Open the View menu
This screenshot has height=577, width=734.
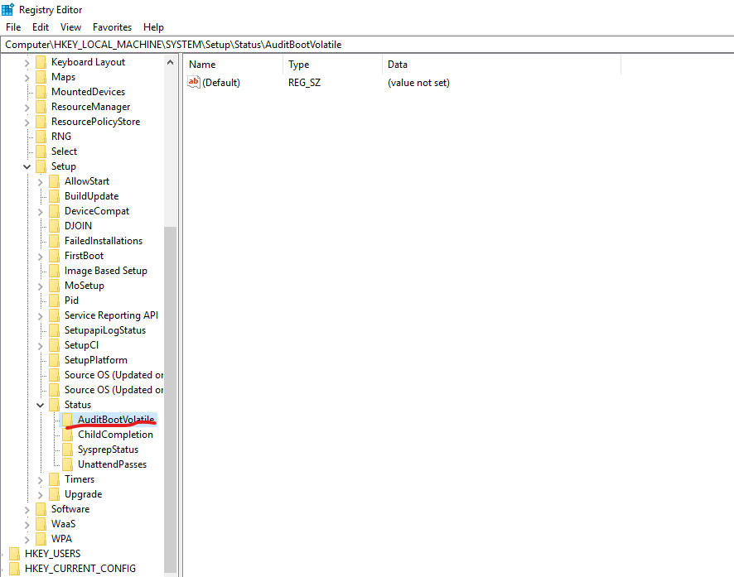click(x=70, y=27)
